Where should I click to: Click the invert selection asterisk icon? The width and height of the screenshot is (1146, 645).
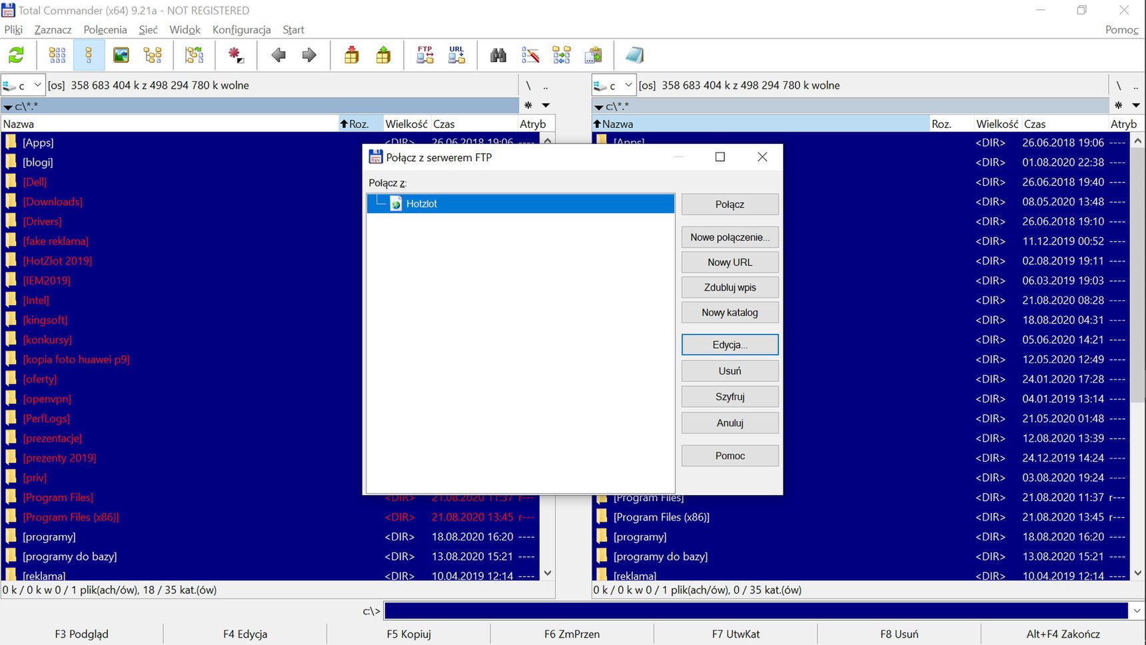pyautogui.click(x=235, y=55)
